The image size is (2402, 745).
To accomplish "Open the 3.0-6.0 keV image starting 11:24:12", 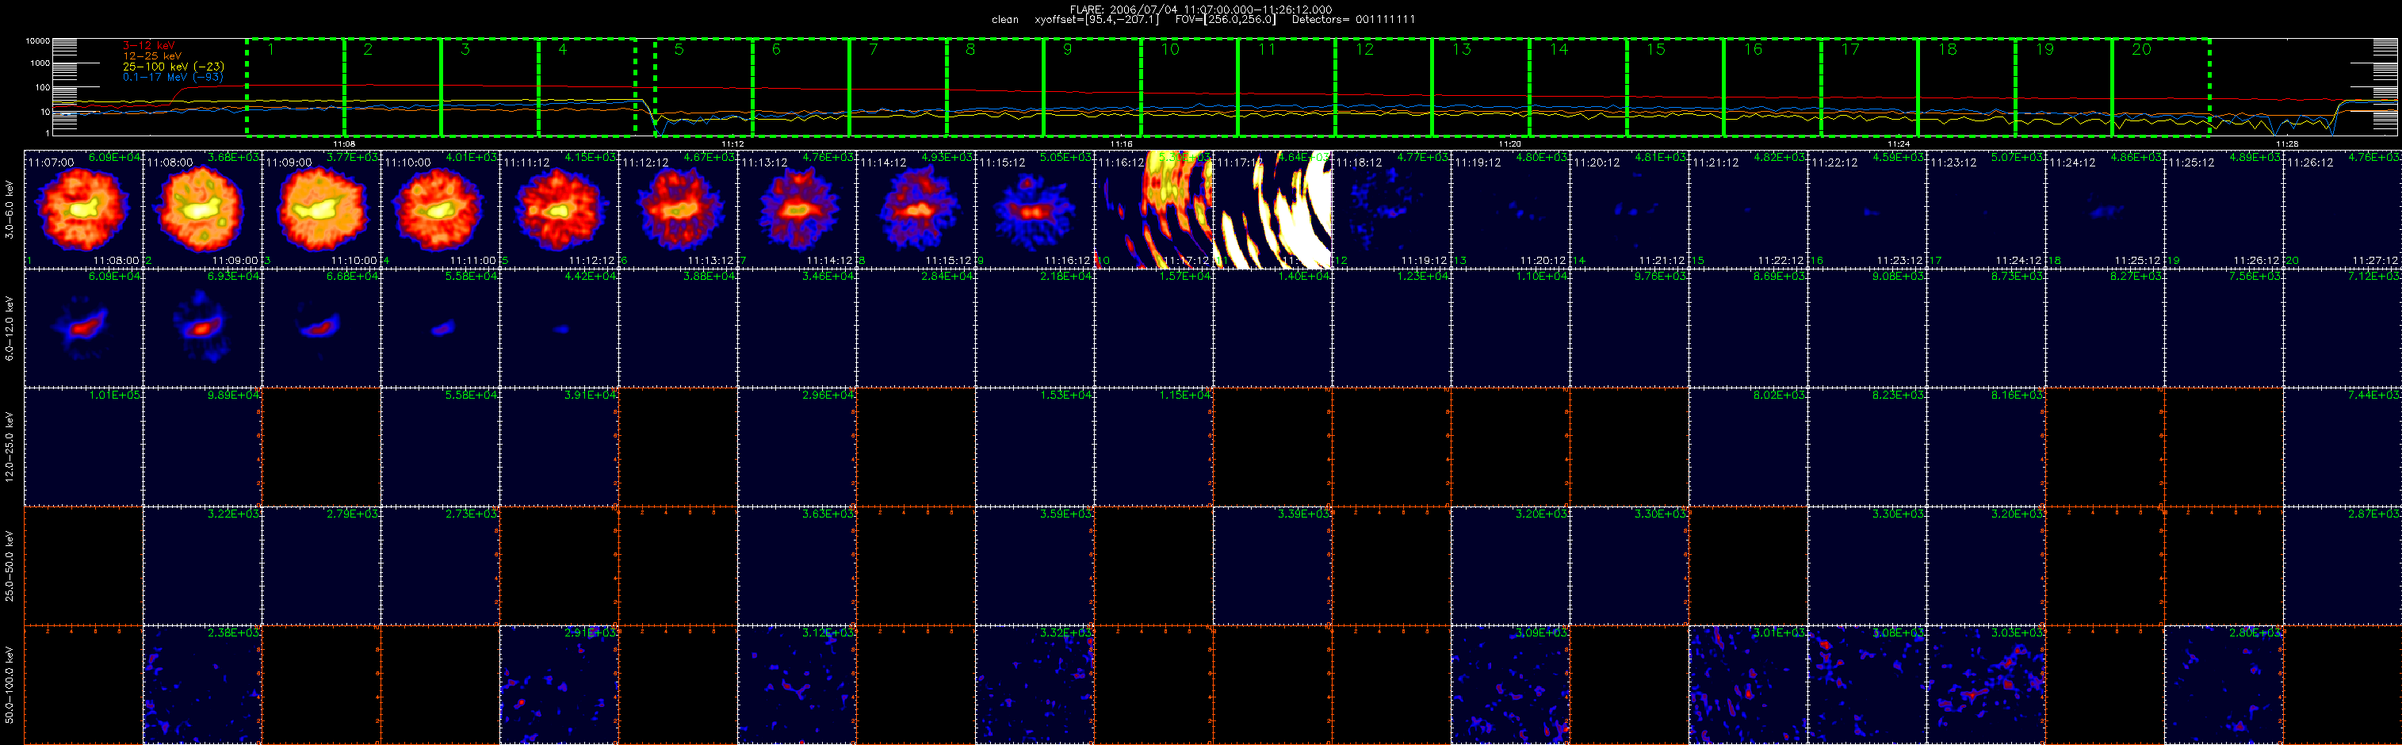I will click(x=2105, y=210).
